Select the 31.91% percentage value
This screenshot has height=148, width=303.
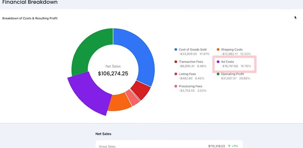[x=205, y=54]
